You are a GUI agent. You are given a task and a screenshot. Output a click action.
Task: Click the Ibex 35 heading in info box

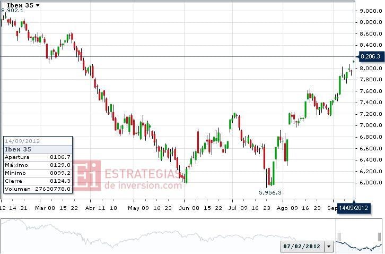point(18,149)
